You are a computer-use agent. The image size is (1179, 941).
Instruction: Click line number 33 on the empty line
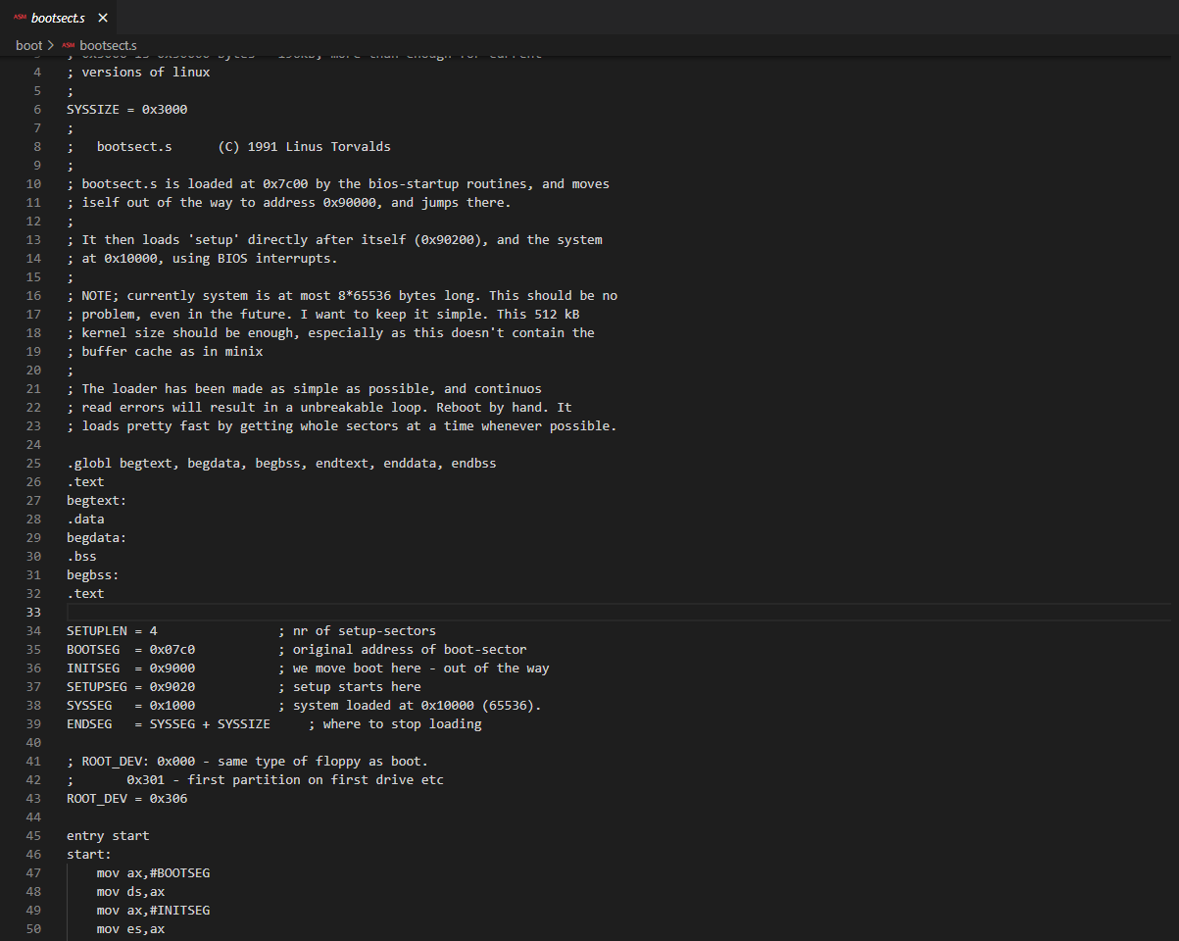tap(33, 612)
